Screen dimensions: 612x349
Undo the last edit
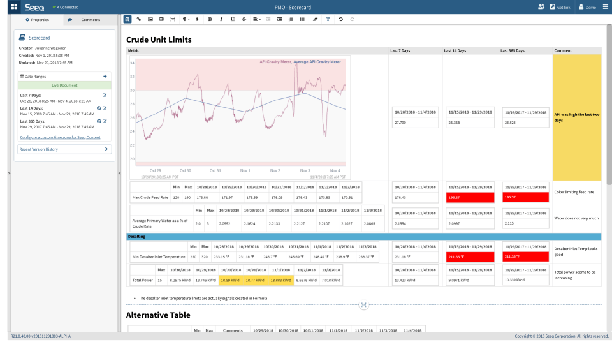point(340,19)
